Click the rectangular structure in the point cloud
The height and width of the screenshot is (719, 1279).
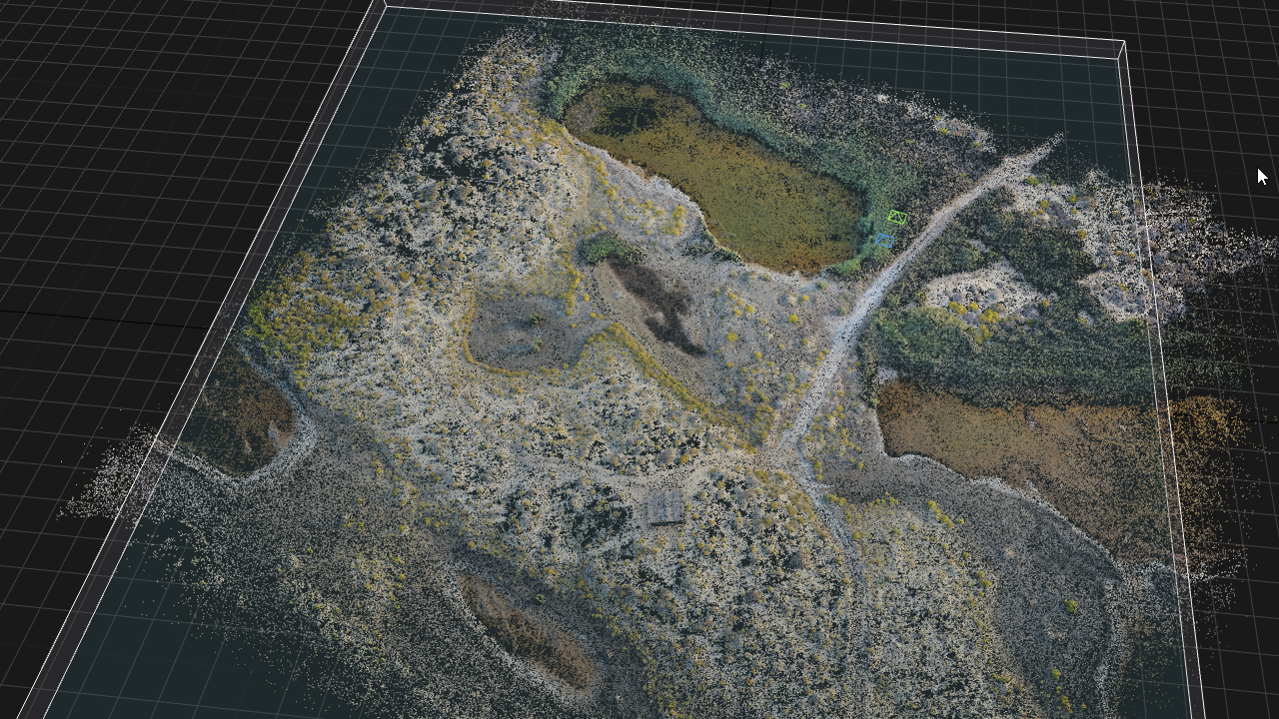664,507
